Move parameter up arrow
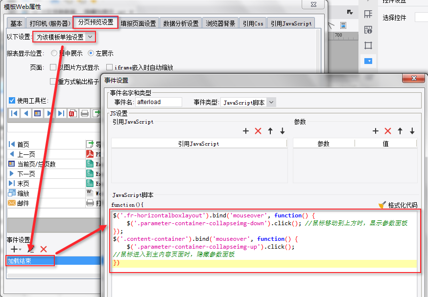This screenshot has height=297, width=428. (400, 131)
